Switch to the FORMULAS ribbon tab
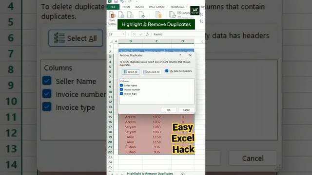This screenshot has width=312, height=175. (x=177, y=7)
